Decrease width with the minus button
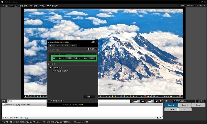The width and height of the screenshot is (207, 124). tap(57, 58)
